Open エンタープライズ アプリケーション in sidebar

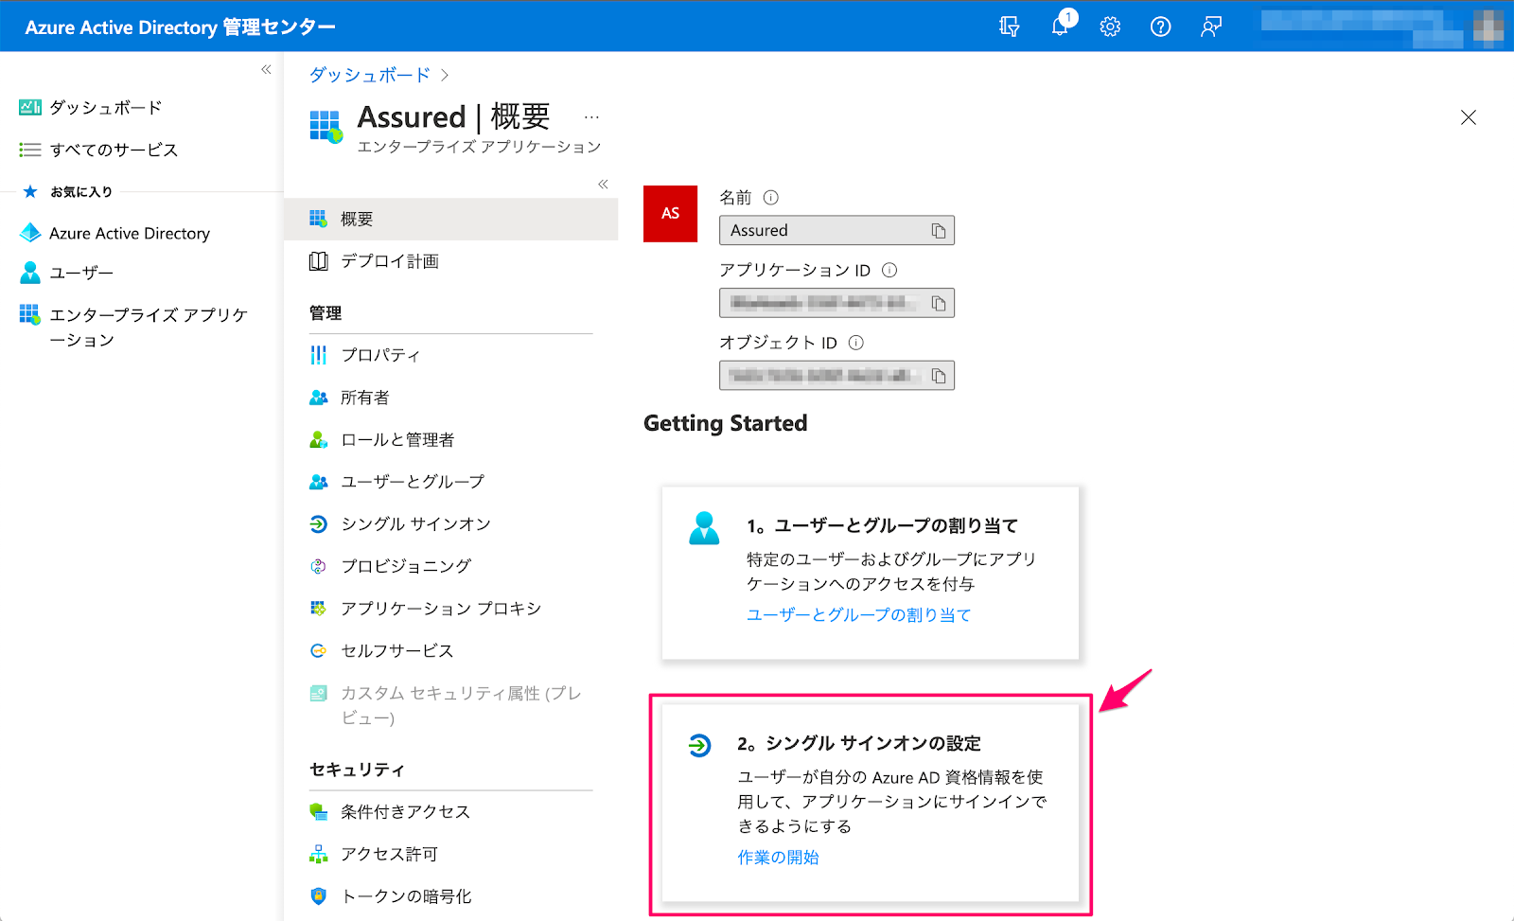[x=133, y=327]
